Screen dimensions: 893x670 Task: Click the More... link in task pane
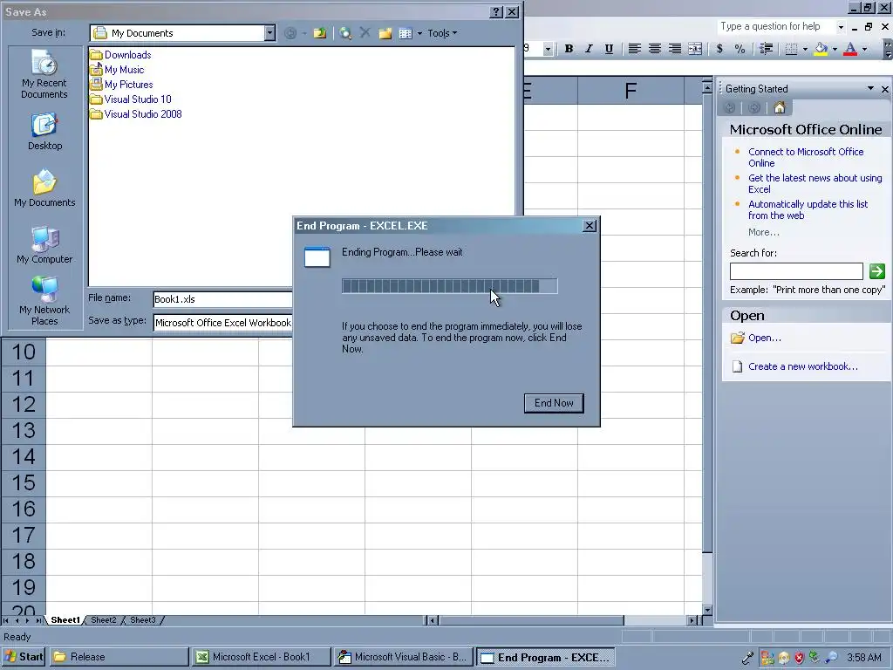click(x=764, y=232)
